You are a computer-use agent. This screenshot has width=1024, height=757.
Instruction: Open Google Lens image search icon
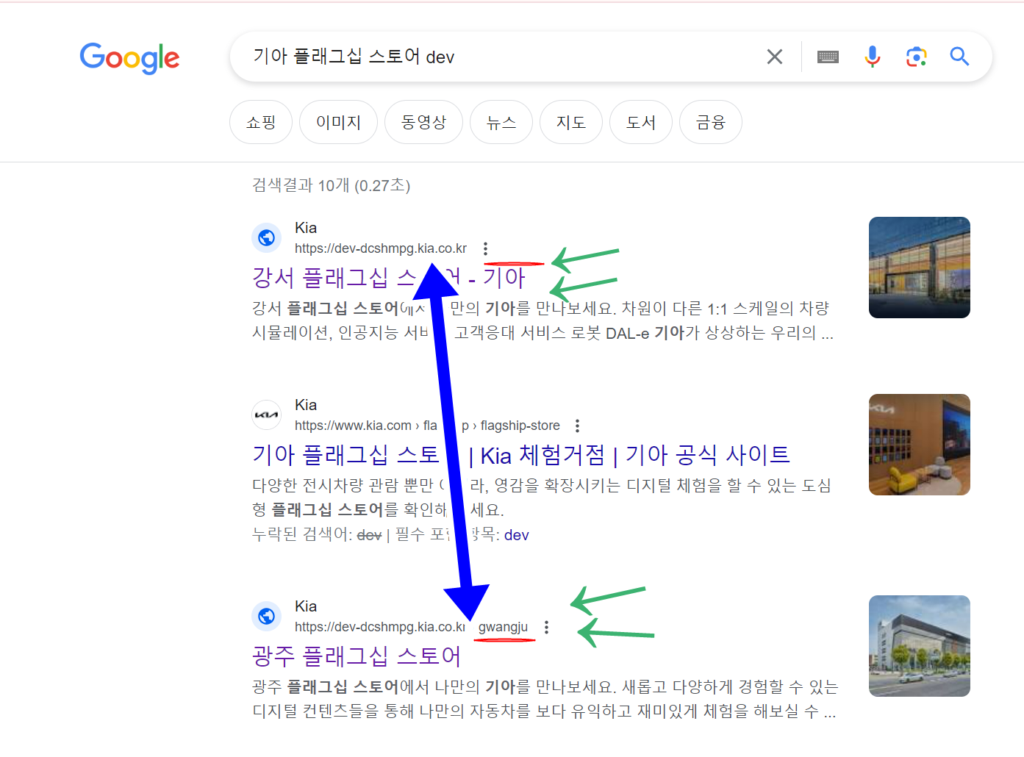[915, 56]
